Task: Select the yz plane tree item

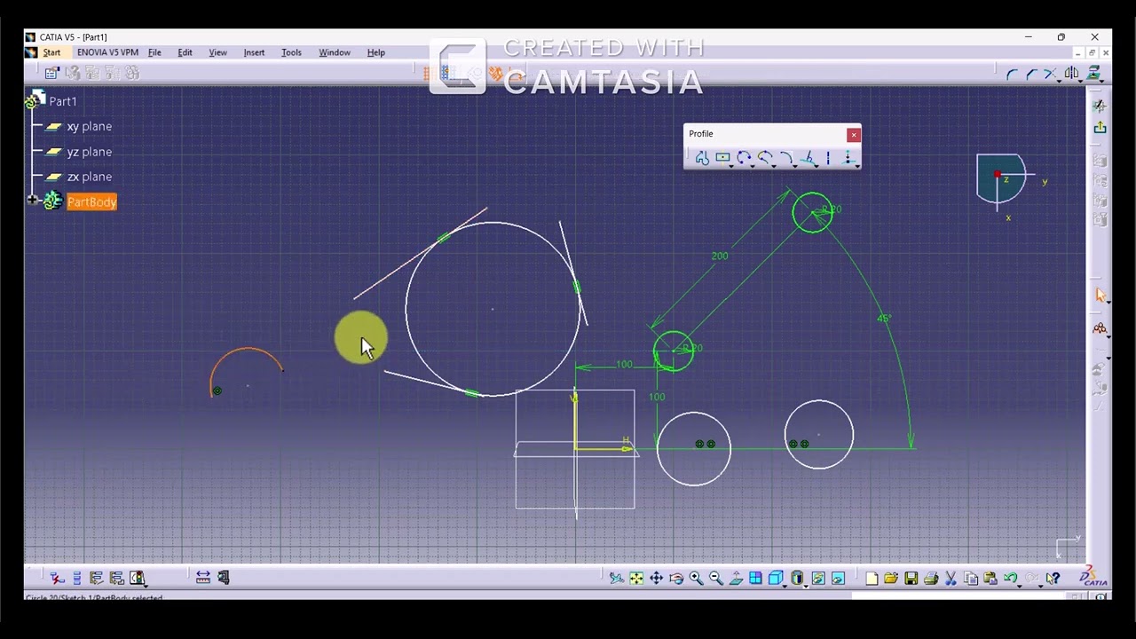Action: coord(90,152)
